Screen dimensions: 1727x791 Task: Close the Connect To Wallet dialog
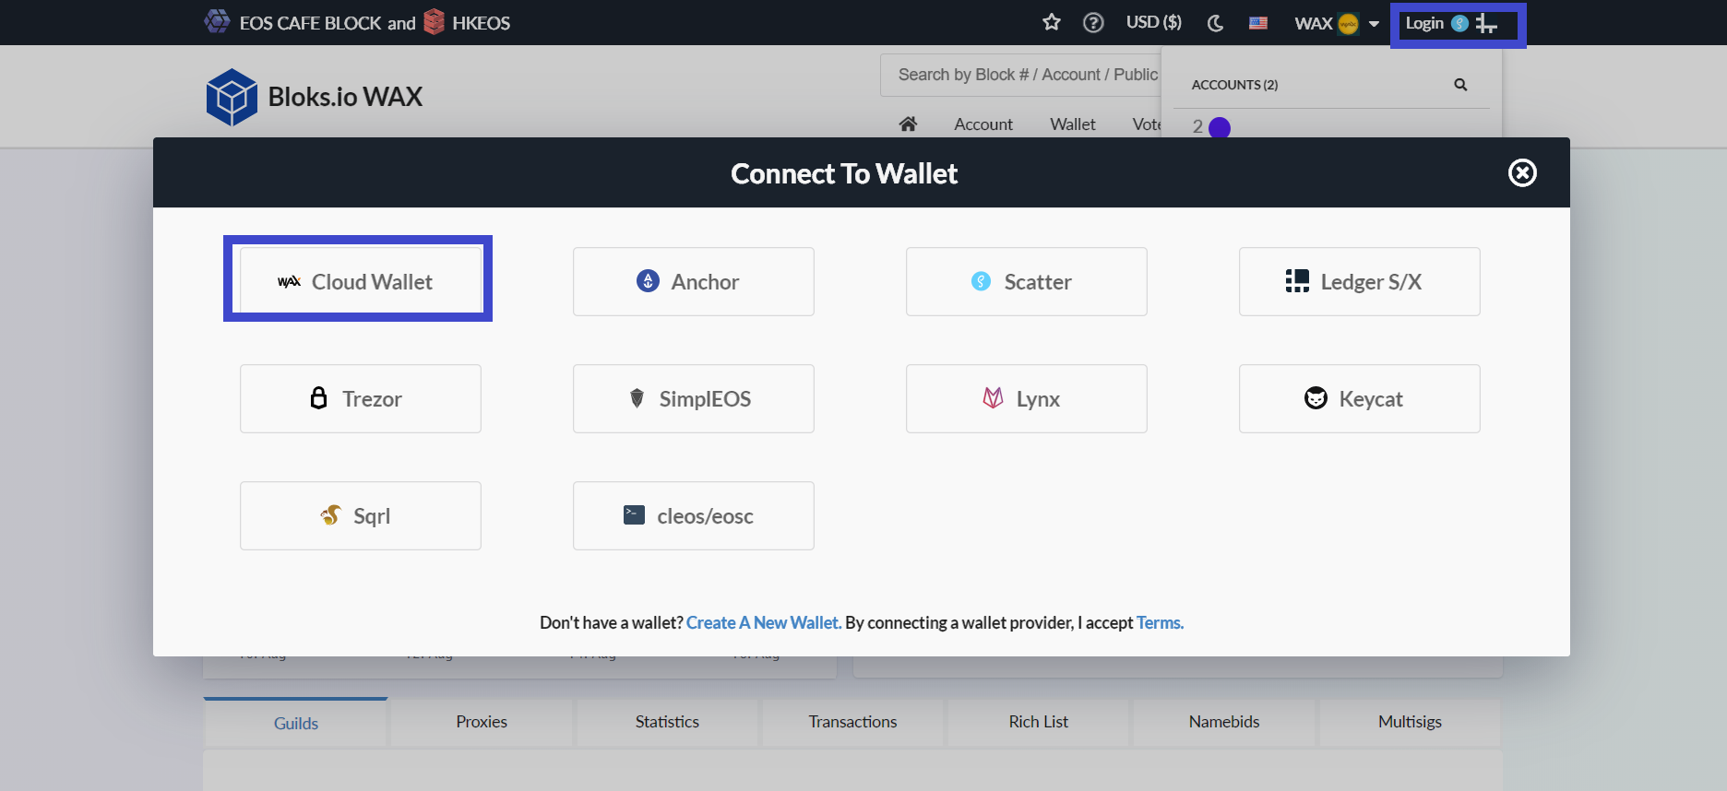coord(1522,172)
